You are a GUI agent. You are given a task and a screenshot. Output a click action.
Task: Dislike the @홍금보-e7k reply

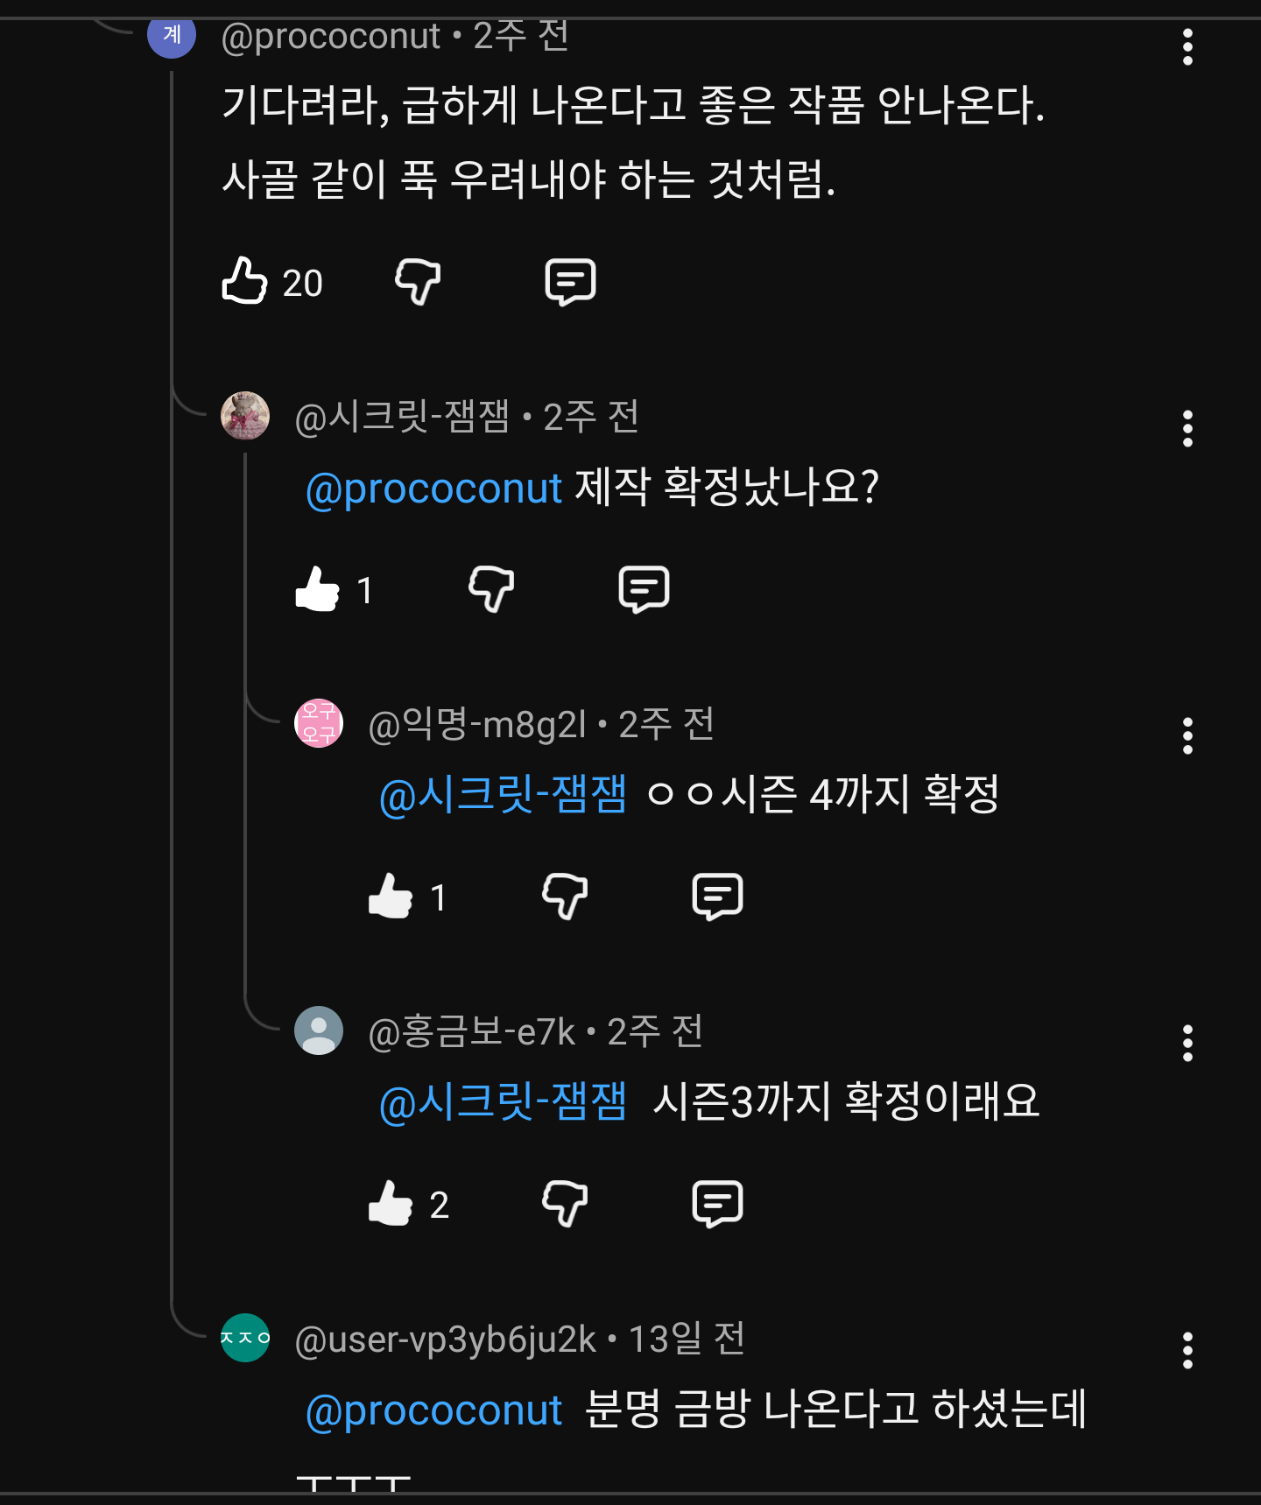(x=565, y=1203)
